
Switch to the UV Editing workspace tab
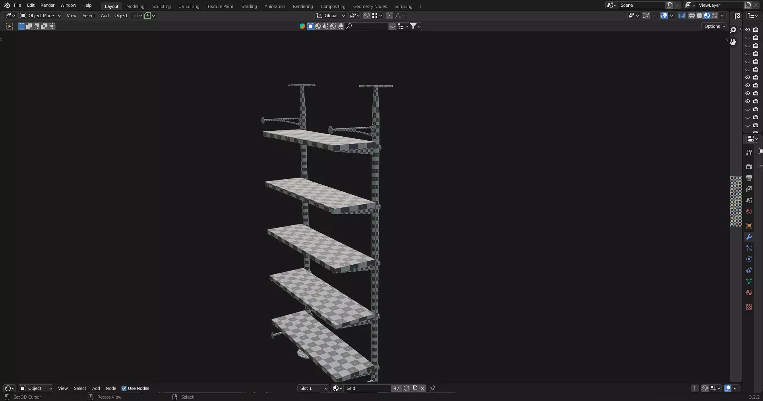189,6
